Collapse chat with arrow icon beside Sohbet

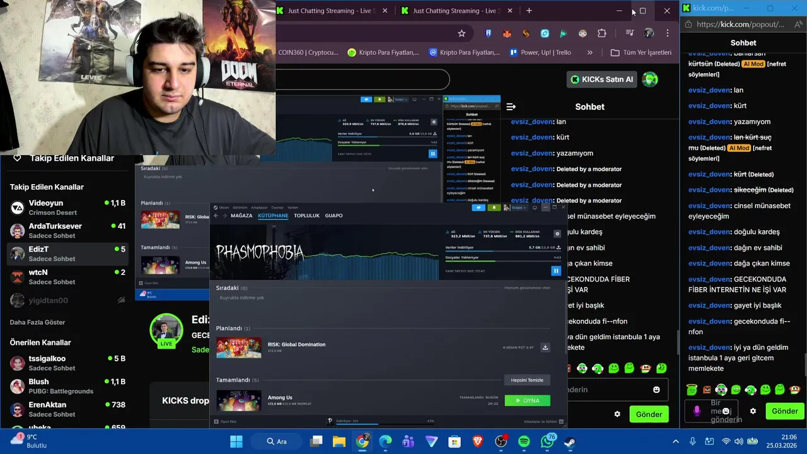pos(511,107)
